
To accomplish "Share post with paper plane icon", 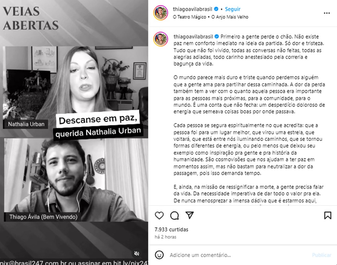I will 190,215.
